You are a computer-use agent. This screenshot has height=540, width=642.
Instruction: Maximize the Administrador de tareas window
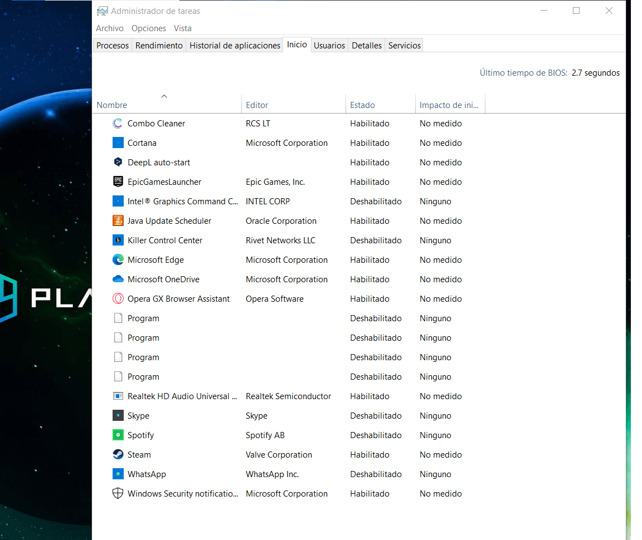coord(576,11)
